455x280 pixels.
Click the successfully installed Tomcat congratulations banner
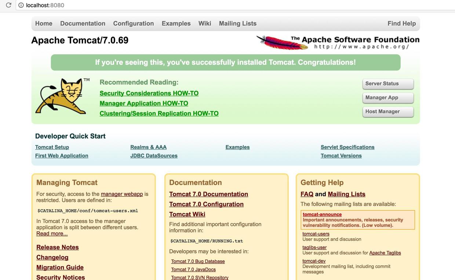[225, 62]
